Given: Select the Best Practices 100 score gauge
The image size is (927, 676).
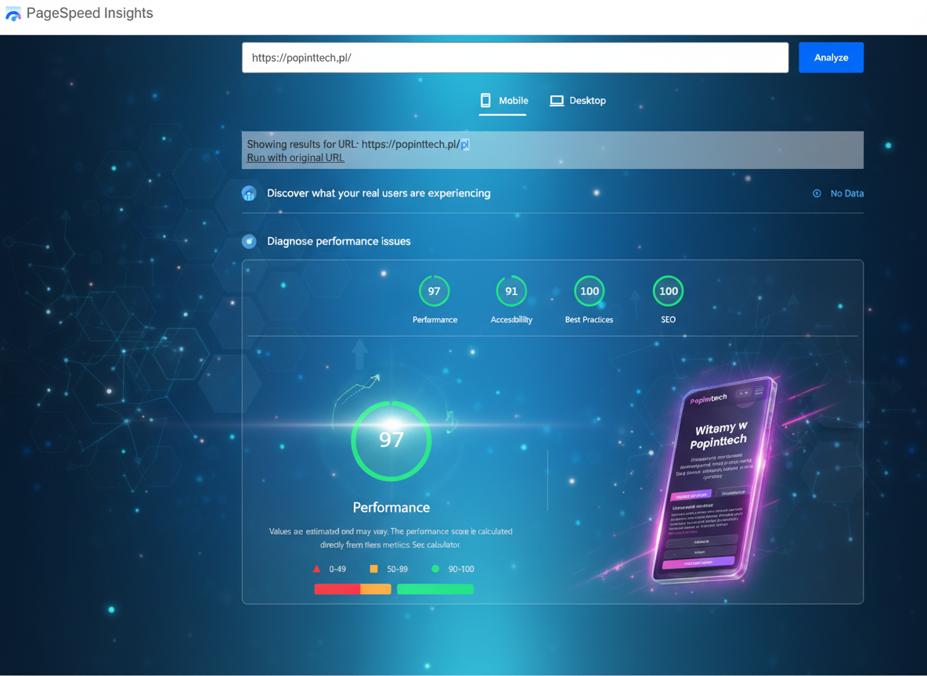Looking at the screenshot, I should coord(590,291).
